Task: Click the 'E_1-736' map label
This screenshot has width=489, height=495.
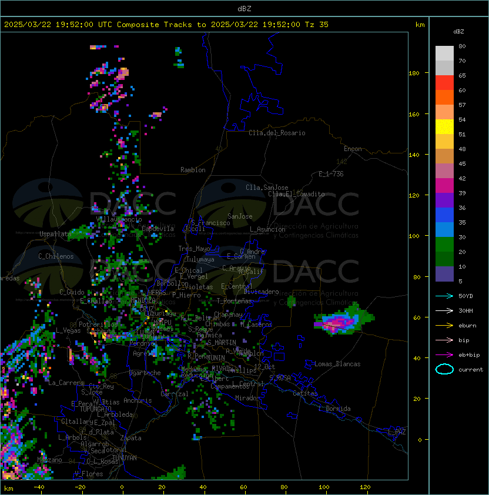Action: [331, 174]
